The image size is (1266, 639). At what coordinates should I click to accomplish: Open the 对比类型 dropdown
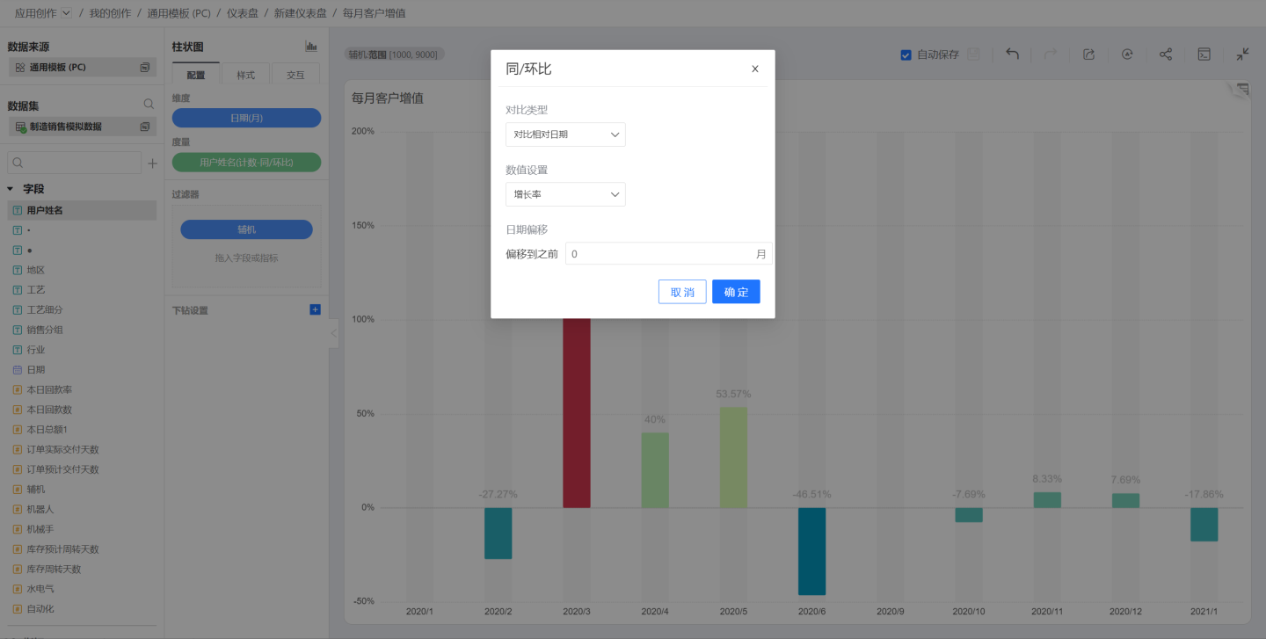tap(565, 134)
